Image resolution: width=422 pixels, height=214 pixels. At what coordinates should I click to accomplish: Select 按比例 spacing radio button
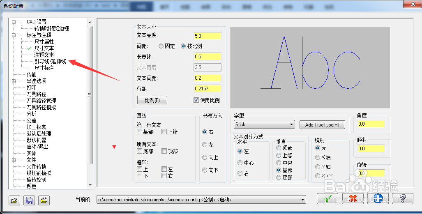pyautogui.click(x=183, y=46)
